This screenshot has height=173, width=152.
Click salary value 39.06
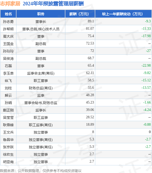tap(90, 110)
